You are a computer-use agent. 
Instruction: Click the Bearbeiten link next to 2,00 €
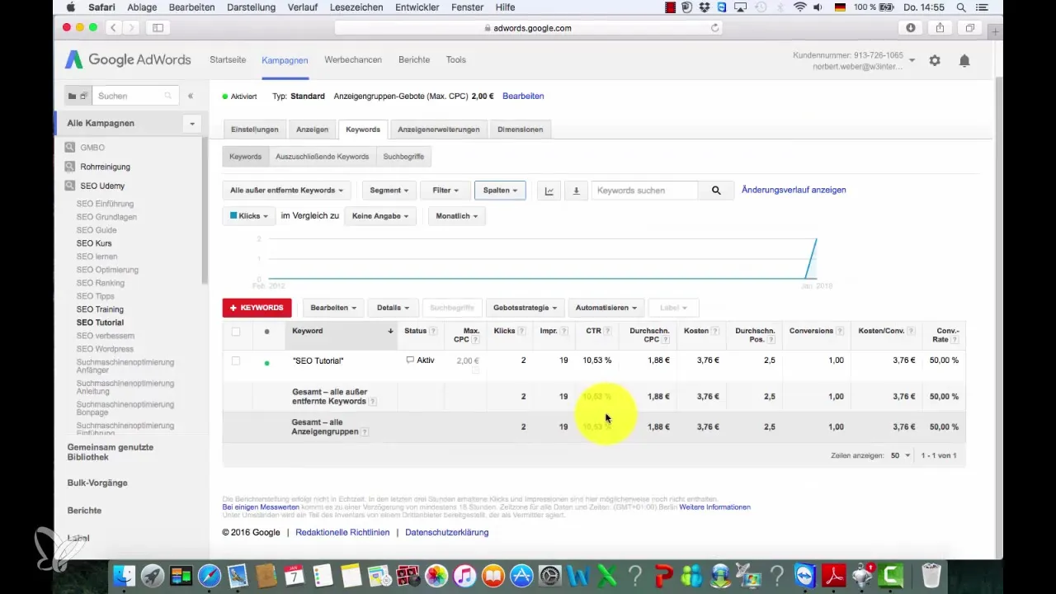523,97
